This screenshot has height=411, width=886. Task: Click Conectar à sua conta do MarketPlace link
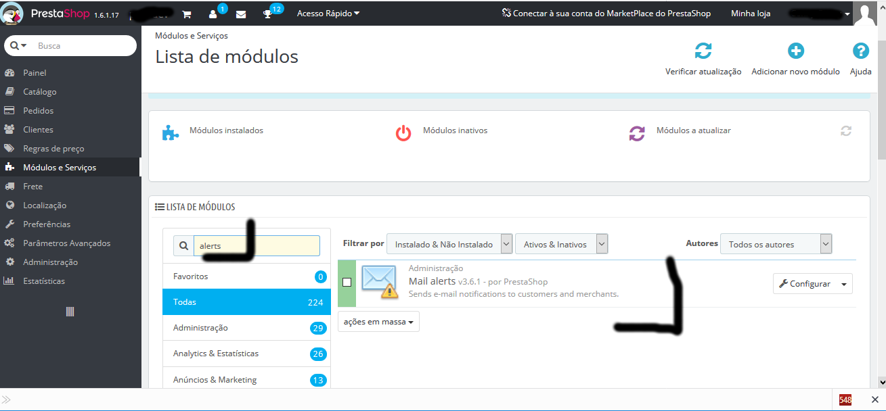click(606, 14)
